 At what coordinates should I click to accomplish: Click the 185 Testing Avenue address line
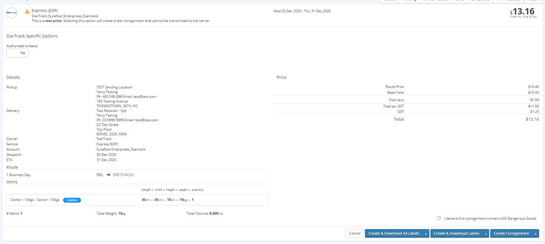[x=112, y=102]
